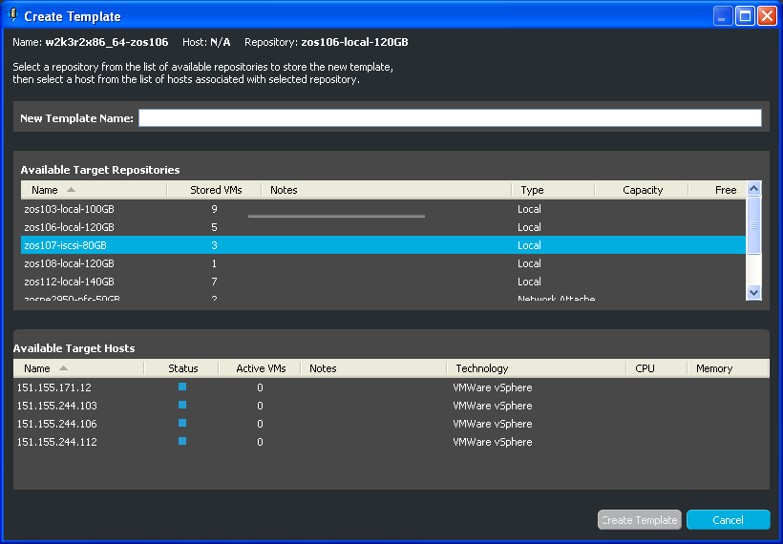Minimize the Create Template window
This screenshot has width=783, height=544.
(722, 16)
